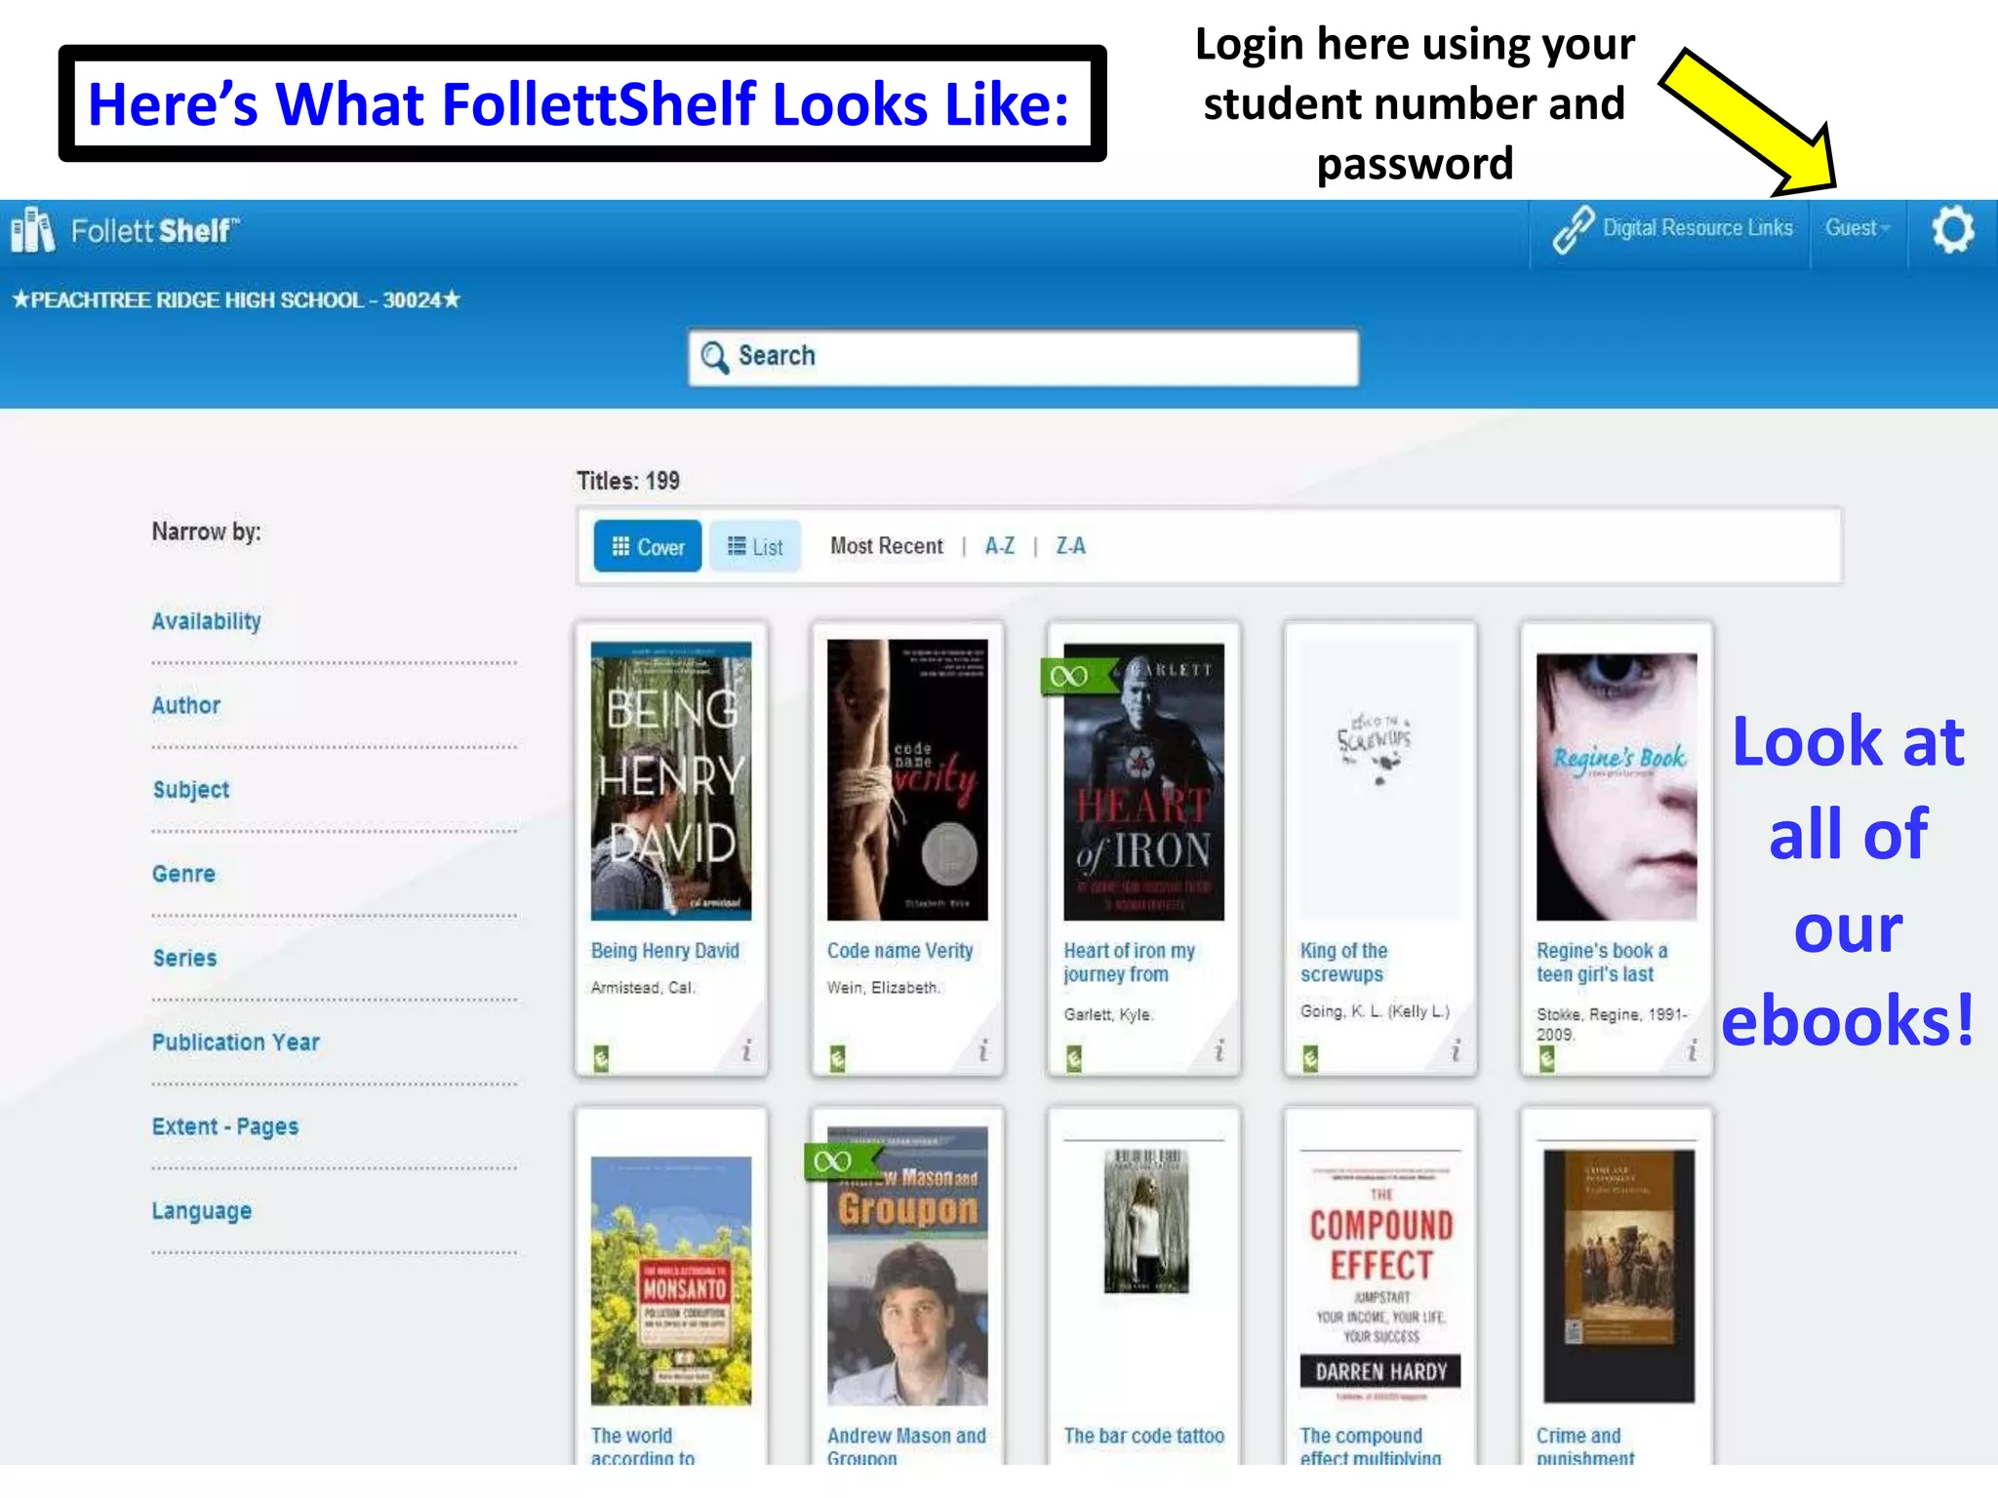Sort titles Z-A
The width and height of the screenshot is (1998, 1498).
coord(1071,546)
